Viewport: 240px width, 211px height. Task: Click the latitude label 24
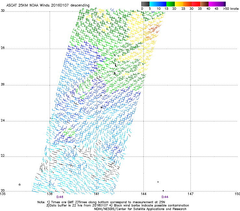[3, 120]
